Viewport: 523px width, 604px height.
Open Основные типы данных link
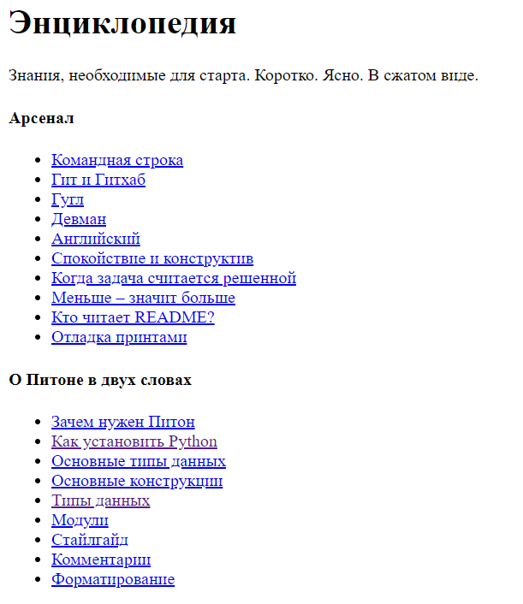pos(139,461)
